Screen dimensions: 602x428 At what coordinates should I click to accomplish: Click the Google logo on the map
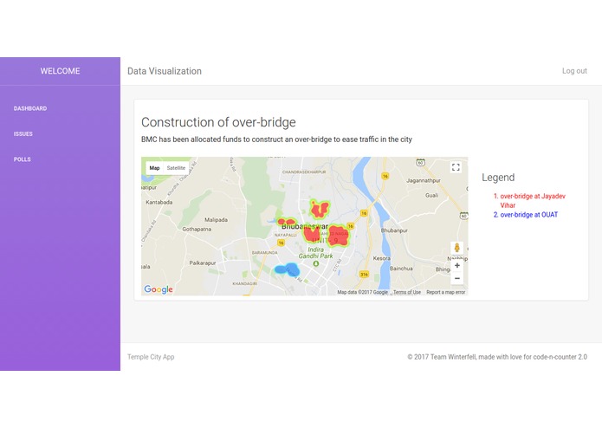tap(159, 289)
